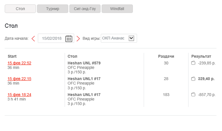The height and width of the screenshot is (131, 222).
Task: Go to previous date with left arrow
Action: (33, 38)
